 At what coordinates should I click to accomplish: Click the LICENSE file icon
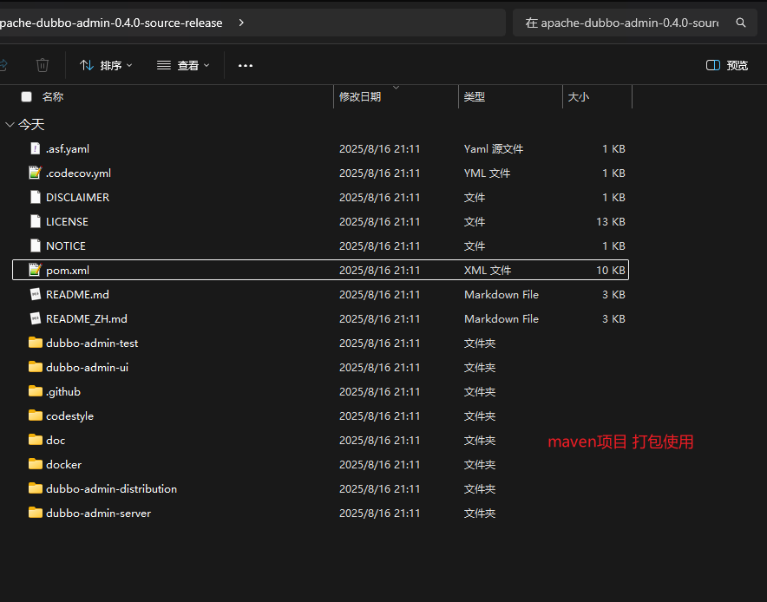coord(36,221)
